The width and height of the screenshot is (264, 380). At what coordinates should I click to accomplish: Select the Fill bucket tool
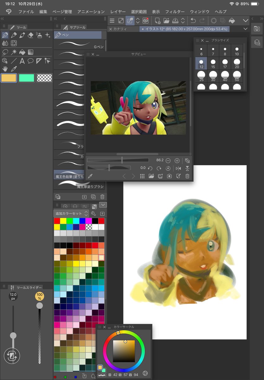pyautogui.click(x=22, y=52)
